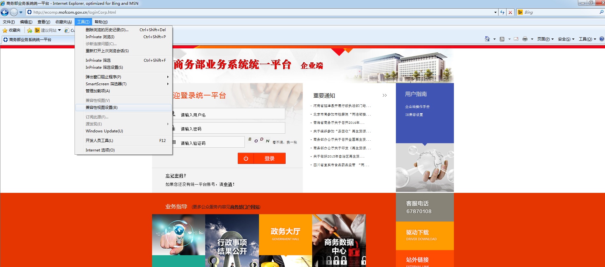Open the 文件(F) menu
605x267 pixels.
(9, 22)
